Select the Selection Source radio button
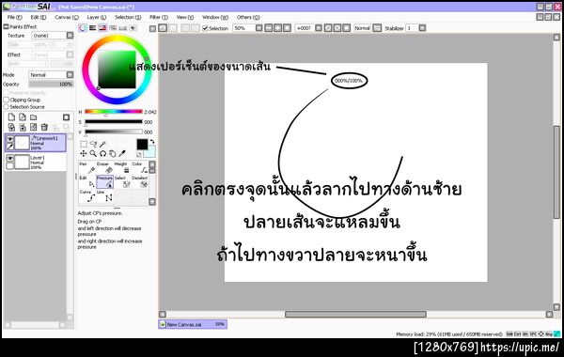The width and height of the screenshot is (564, 357). tap(7, 107)
